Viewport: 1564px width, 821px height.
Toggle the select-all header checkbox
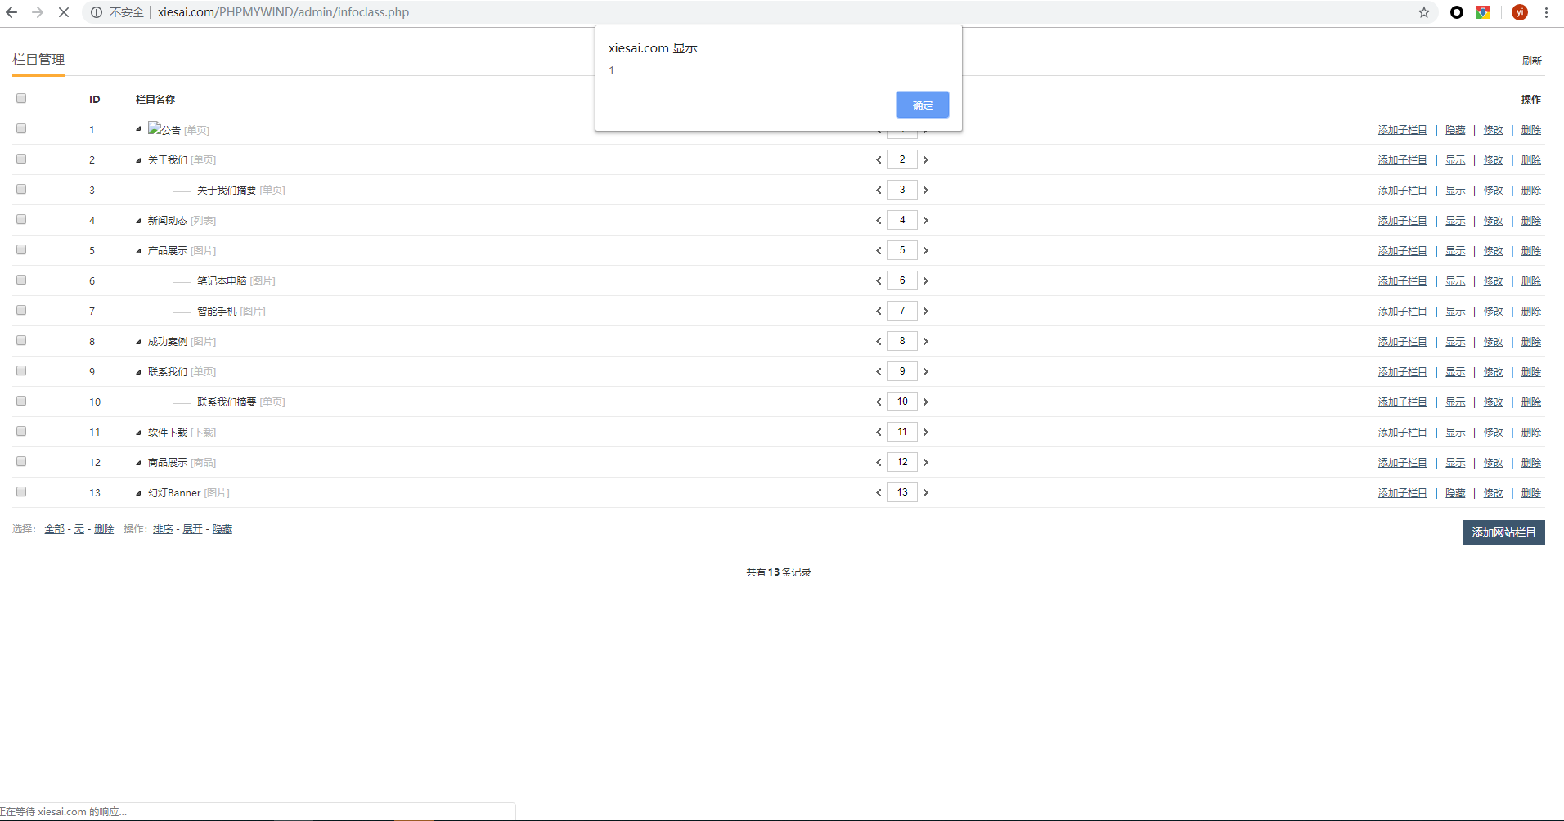21,99
